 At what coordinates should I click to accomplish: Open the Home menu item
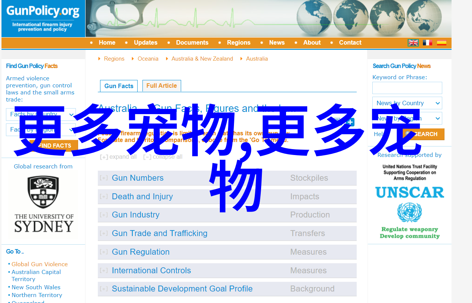coord(107,43)
